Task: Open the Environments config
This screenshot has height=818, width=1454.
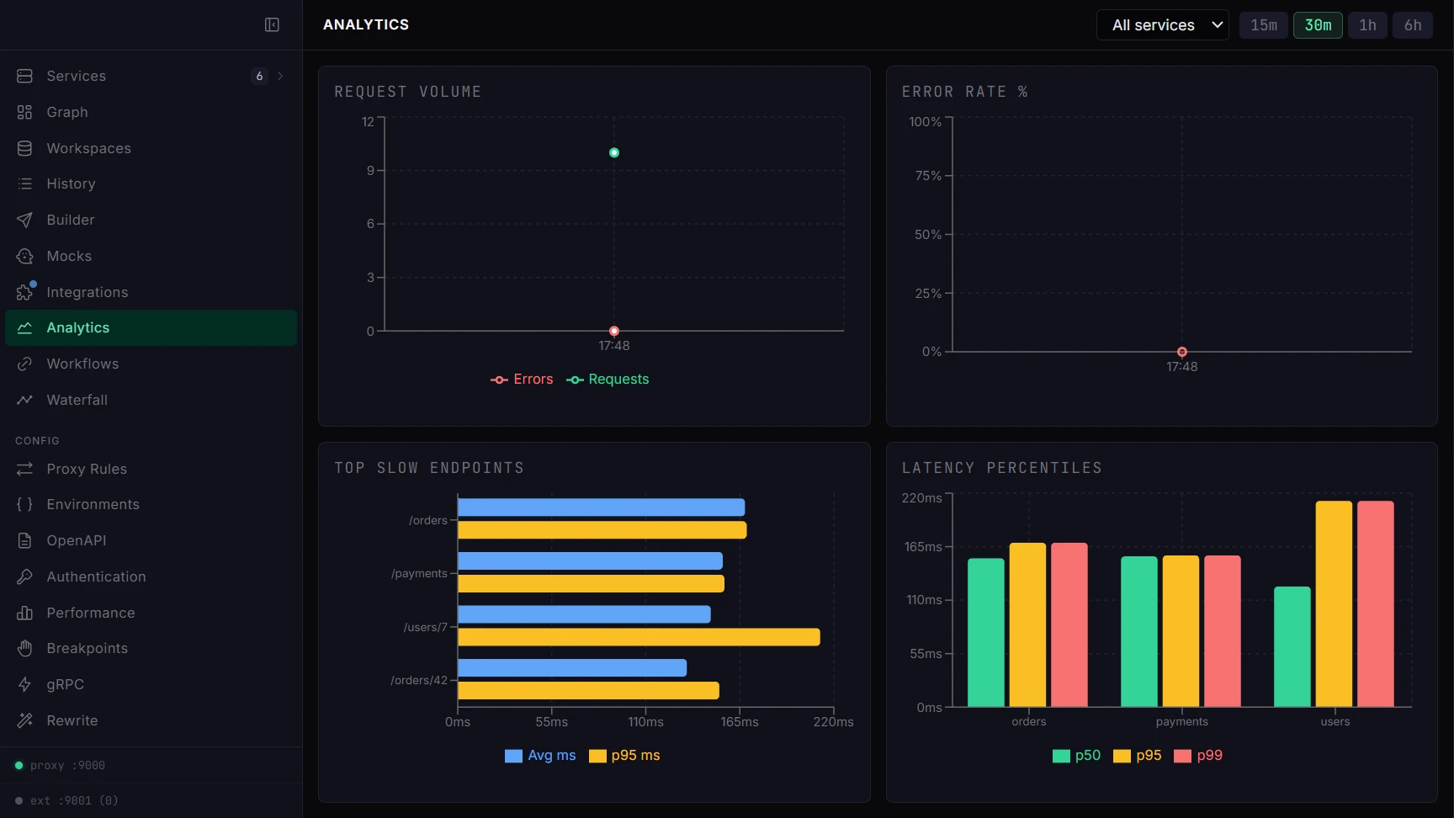Action: 151,504
